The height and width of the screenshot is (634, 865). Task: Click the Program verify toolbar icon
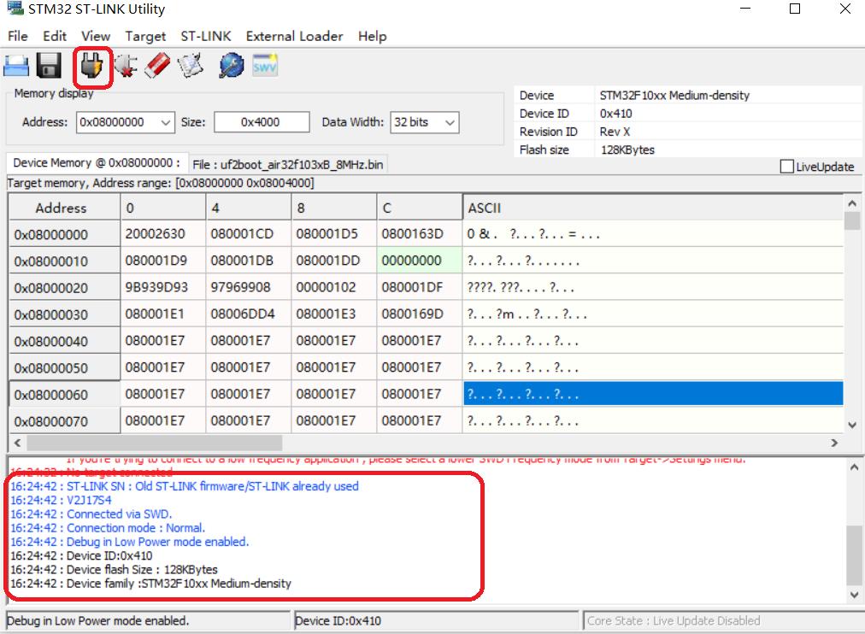coord(190,67)
